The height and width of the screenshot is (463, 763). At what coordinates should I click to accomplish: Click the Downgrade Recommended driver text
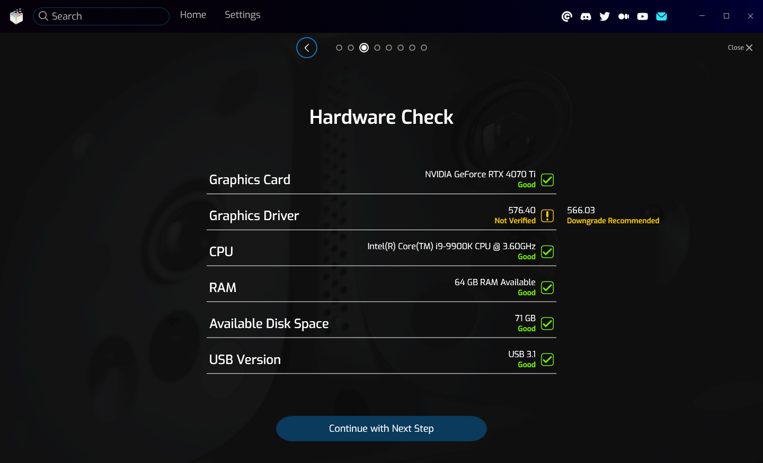(613, 221)
